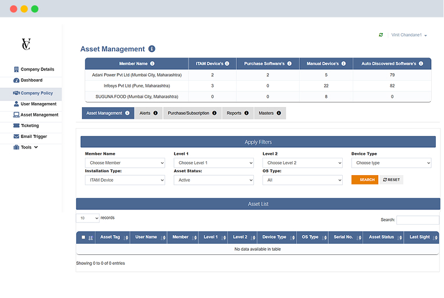Viewport: 444px width, 298px height.
Task: Click the Email Trigger envelope icon
Action: 16,137
